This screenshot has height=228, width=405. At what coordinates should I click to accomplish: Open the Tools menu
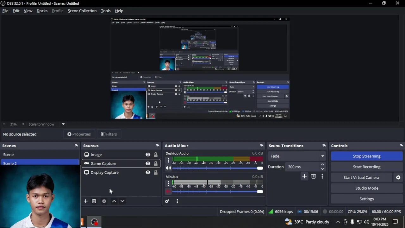[x=106, y=11]
